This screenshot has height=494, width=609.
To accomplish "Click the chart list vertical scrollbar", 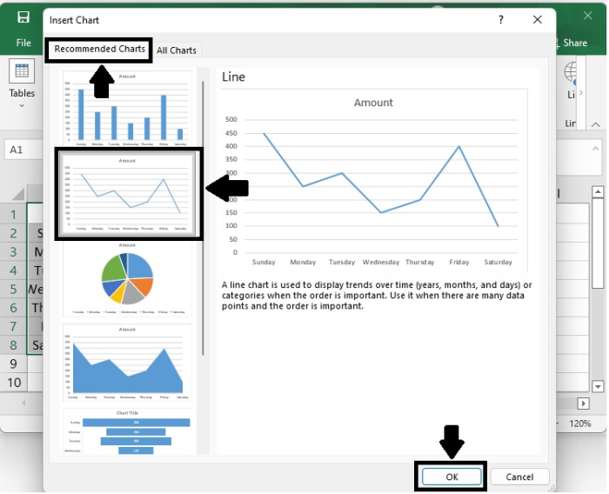I will point(203,217).
